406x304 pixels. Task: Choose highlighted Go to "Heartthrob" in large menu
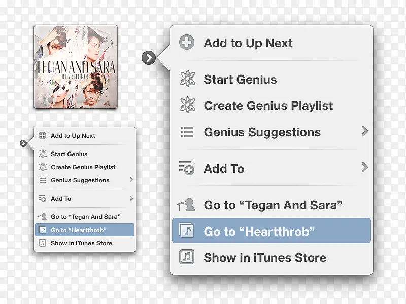coord(272,231)
